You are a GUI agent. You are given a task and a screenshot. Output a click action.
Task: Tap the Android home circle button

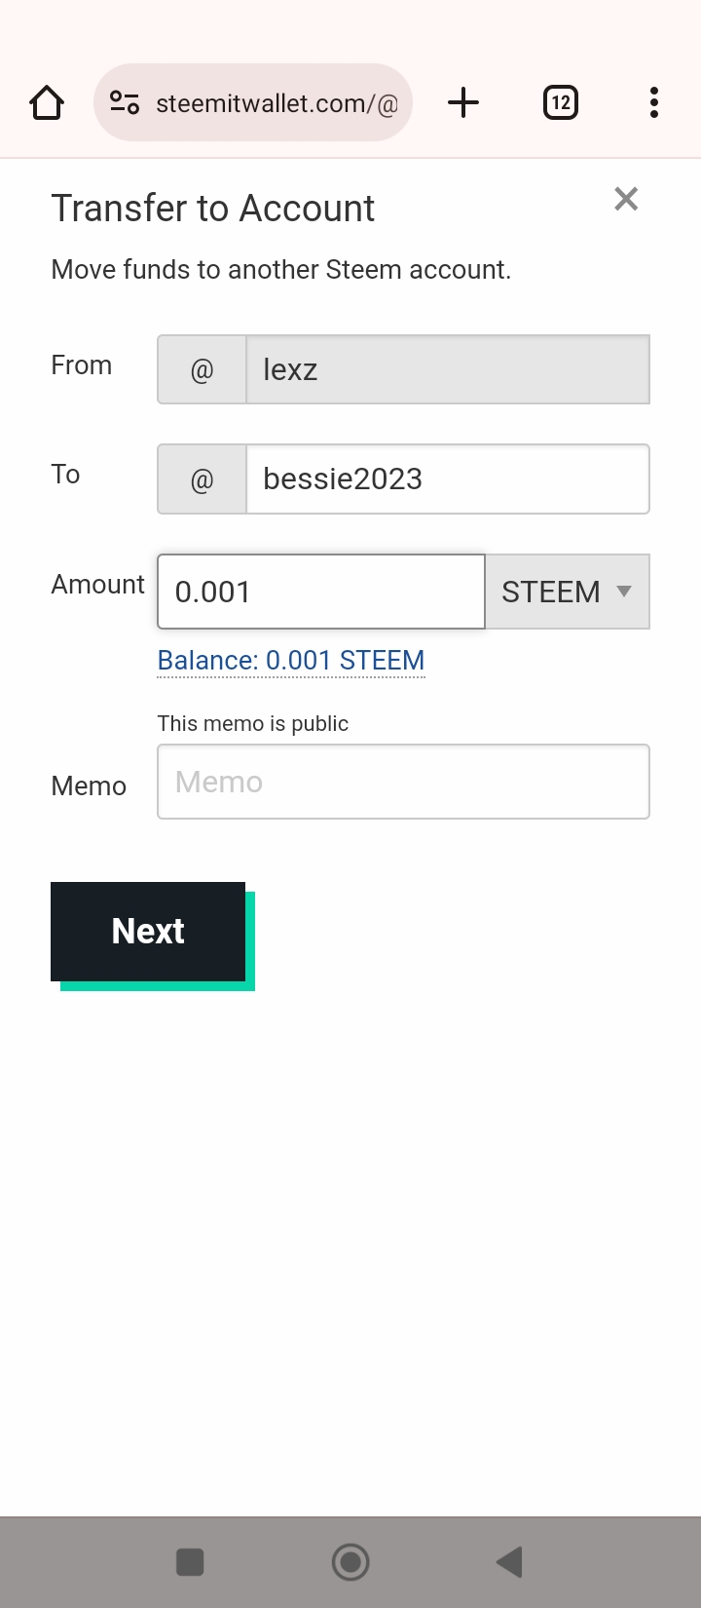350,1562
